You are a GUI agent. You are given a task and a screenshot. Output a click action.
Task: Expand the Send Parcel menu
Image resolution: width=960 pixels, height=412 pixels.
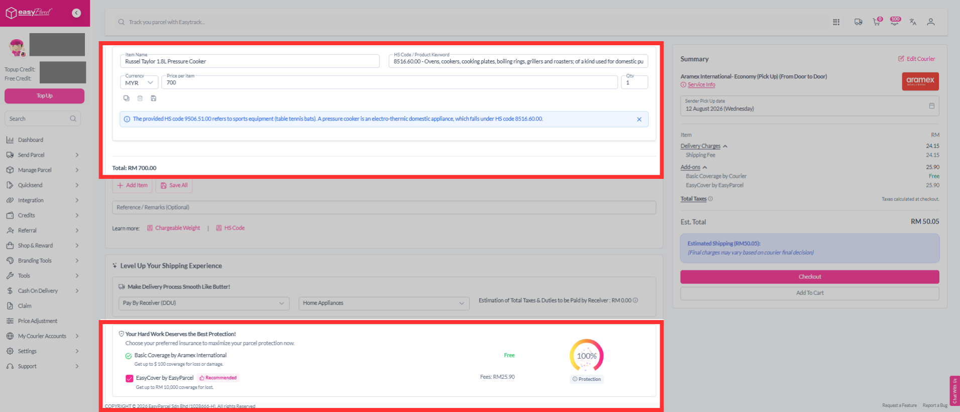43,155
